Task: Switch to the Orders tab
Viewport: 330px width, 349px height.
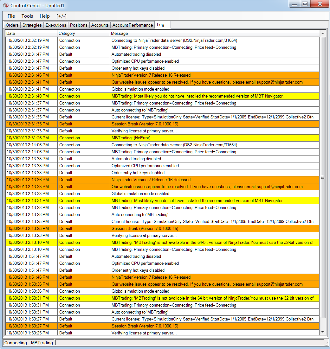Action: click(12, 25)
